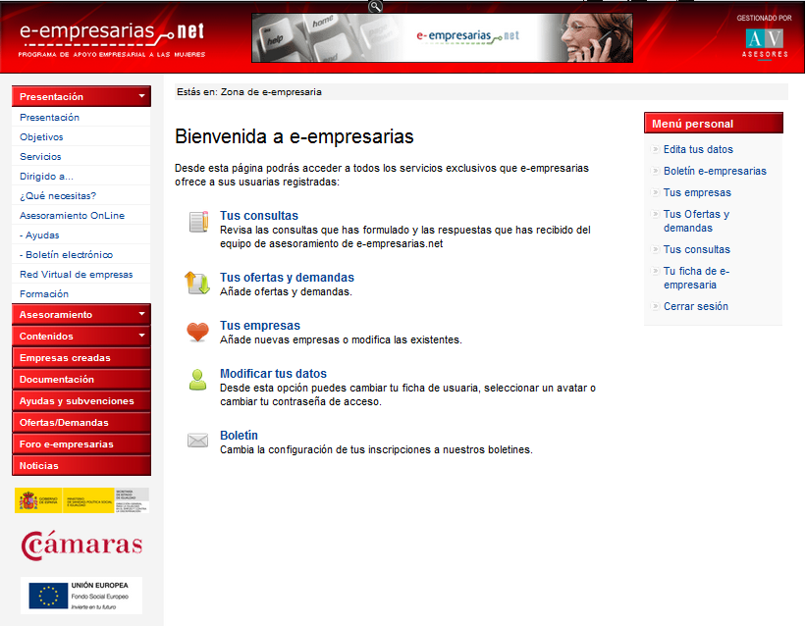Expand the Asesoramiento menu arrow
Image resolution: width=805 pixels, height=626 pixels.
pos(141,314)
